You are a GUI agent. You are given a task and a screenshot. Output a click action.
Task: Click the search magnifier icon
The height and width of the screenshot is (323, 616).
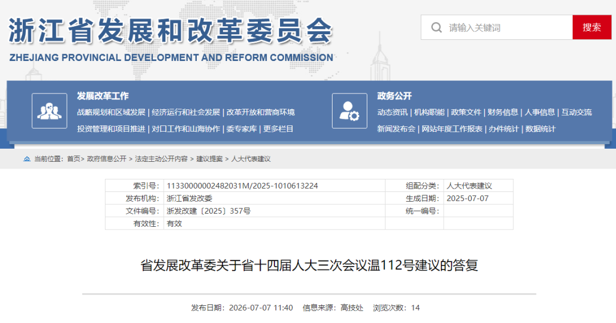click(436, 27)
